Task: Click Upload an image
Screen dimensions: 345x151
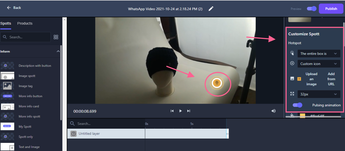Action: 311,79
